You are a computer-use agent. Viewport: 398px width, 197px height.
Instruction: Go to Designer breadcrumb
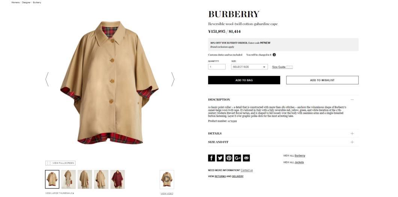(x=26, y=2)
